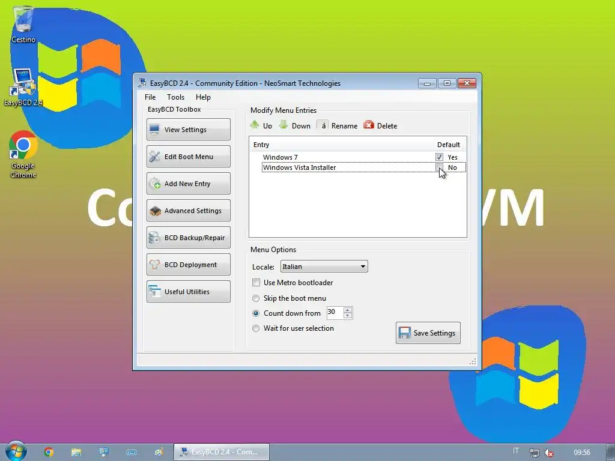
Task: Open the Edit Boot Menu section
Action: coord(188,157)
